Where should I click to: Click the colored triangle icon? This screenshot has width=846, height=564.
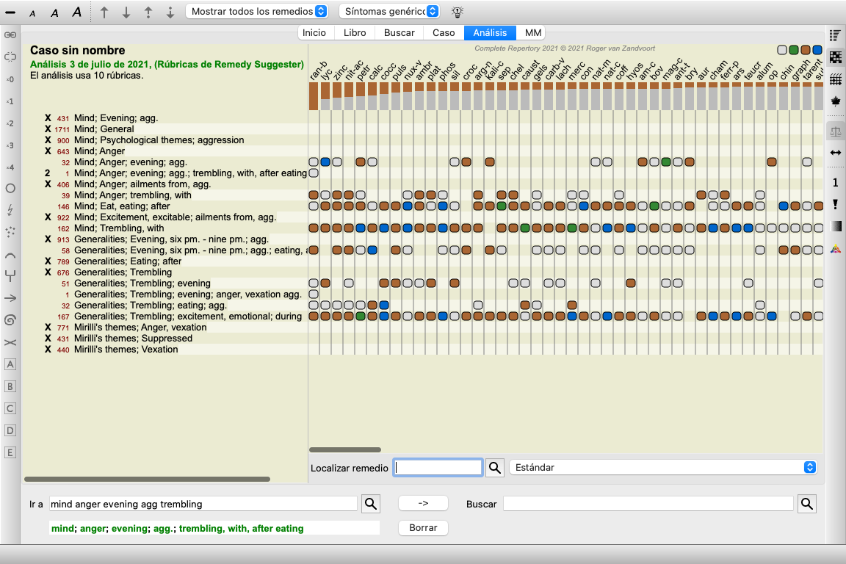coord(835,249)
